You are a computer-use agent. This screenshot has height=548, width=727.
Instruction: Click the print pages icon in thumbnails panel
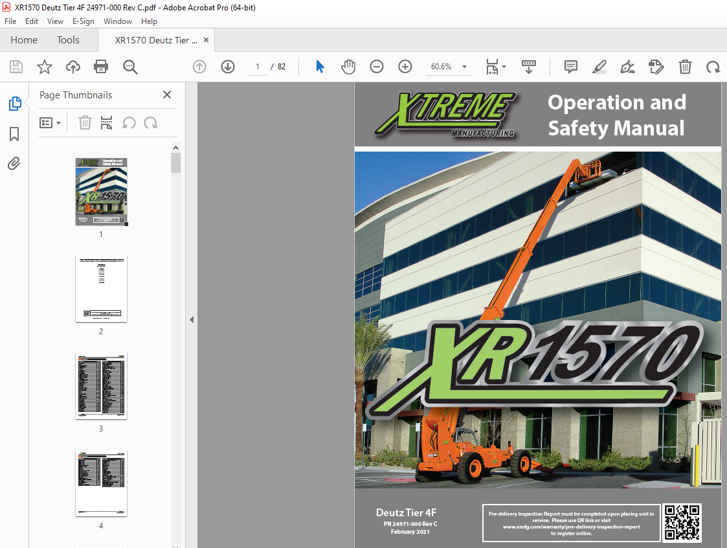point(107,123)
